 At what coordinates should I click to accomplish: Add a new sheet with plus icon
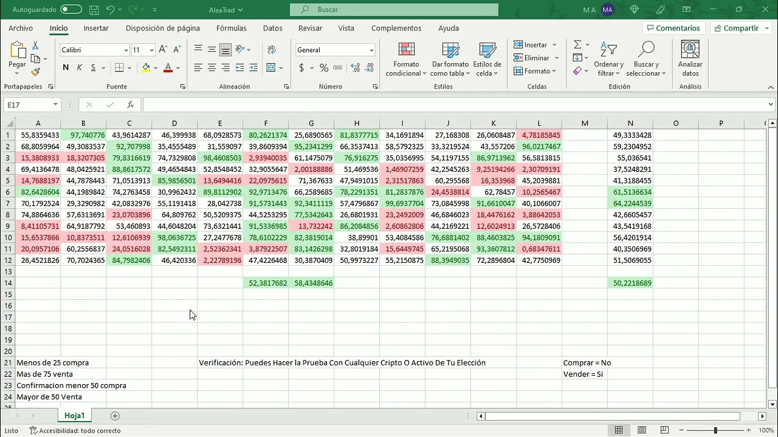115,416
